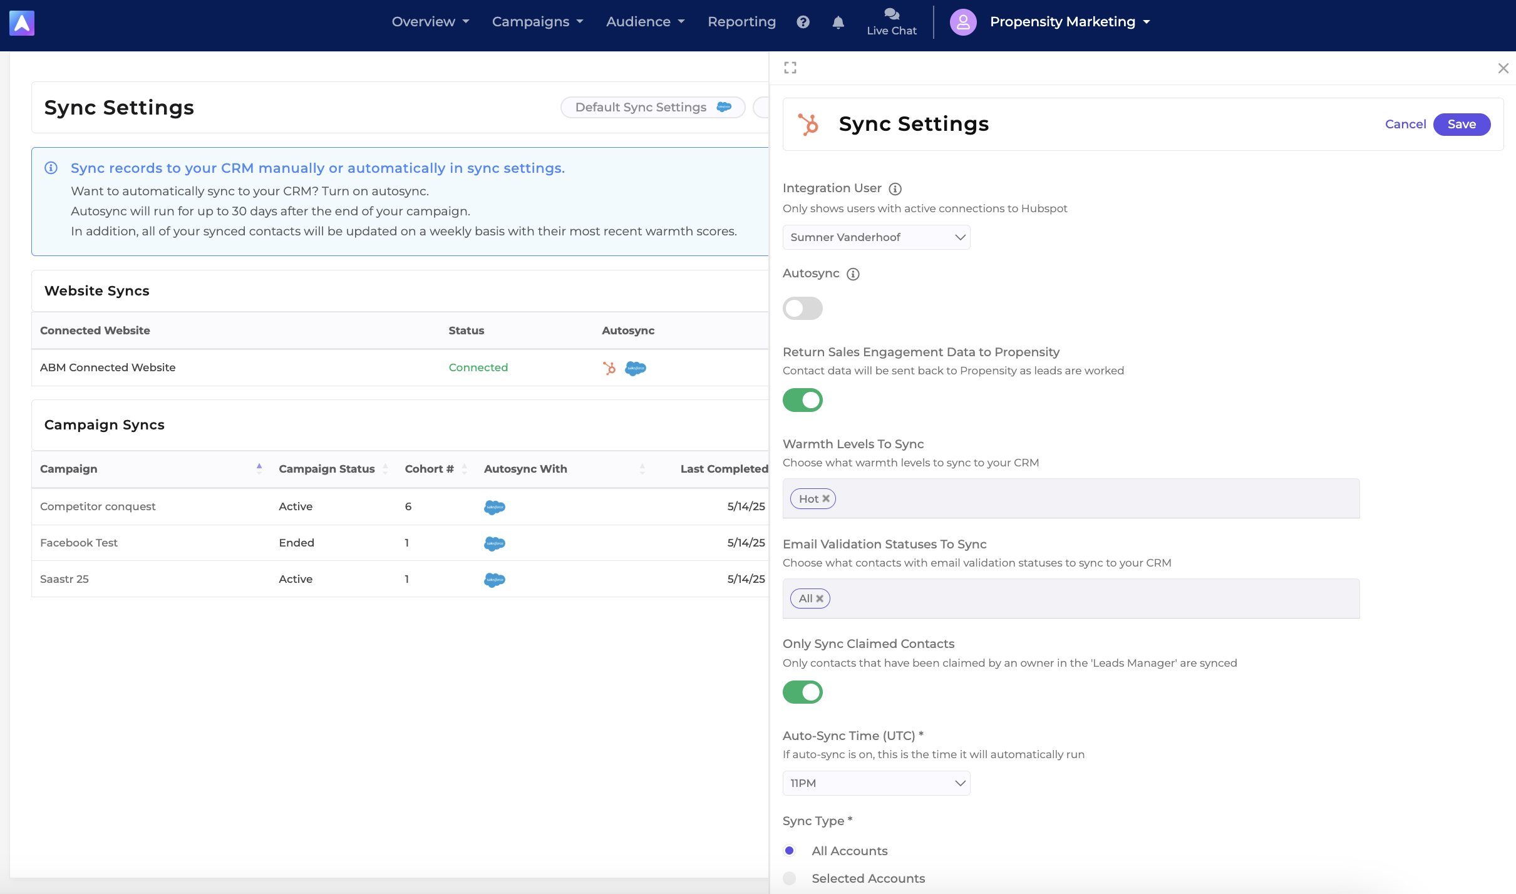Image resolution: width=1516 pixels, height=894 pixels.
Task: Close the Sync Settings side panel
Action: 1503,68
